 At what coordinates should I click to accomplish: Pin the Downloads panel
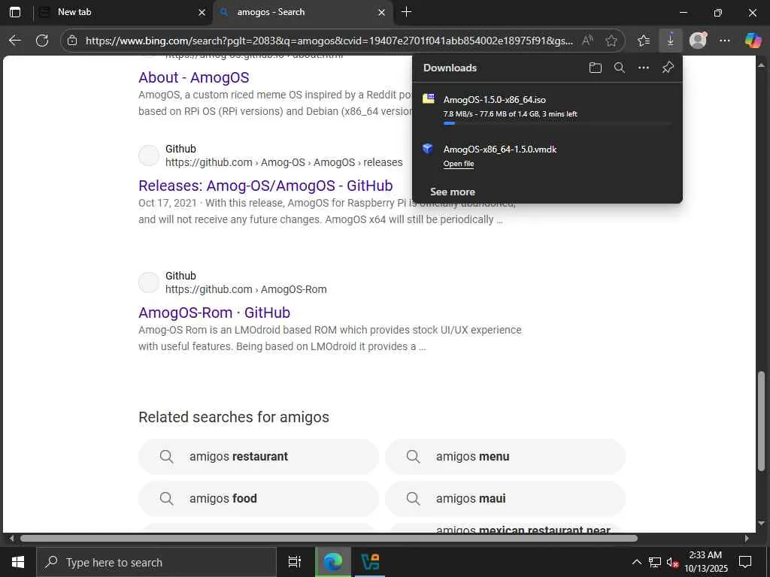click(x=668, y=68)
